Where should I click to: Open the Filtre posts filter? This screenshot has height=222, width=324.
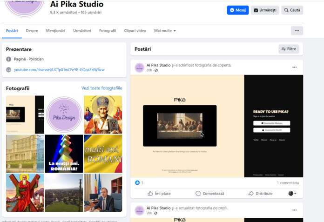point(289,49)
